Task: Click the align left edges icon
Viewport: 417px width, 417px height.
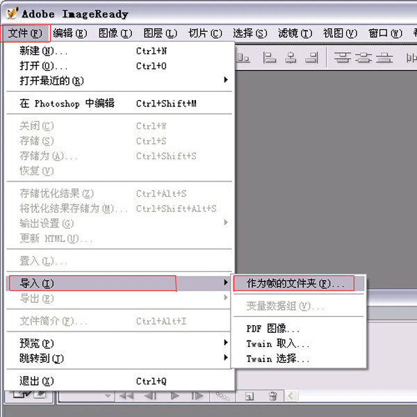Action: tap(268, 58)
